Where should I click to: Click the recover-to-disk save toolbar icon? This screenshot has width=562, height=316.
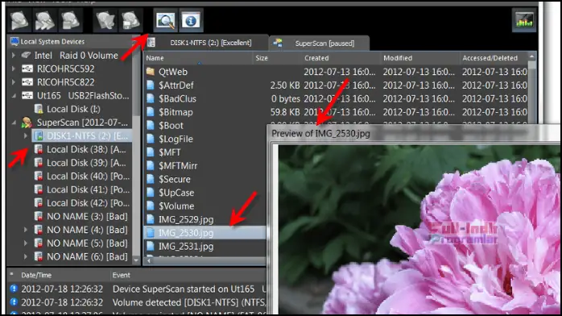pyautogui.click(x=130, y=21)
